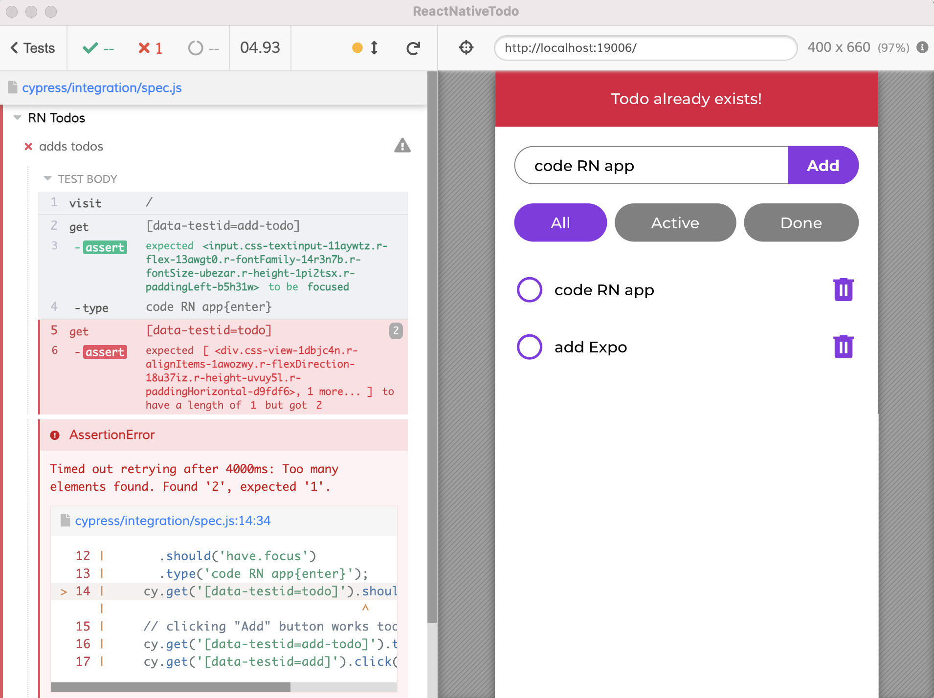Viewport: 934px width, 698px height.
Task: Select the All filter tab
Action: [560, 222]
